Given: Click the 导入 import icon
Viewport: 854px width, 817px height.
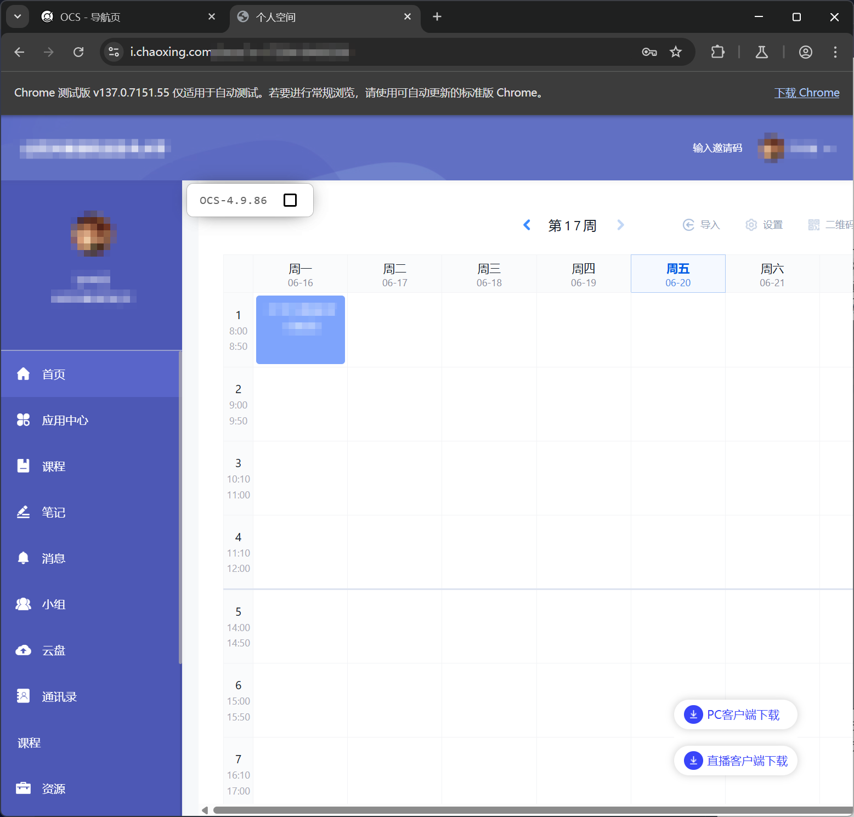Looking at the screenshot, I should point(688,225).
